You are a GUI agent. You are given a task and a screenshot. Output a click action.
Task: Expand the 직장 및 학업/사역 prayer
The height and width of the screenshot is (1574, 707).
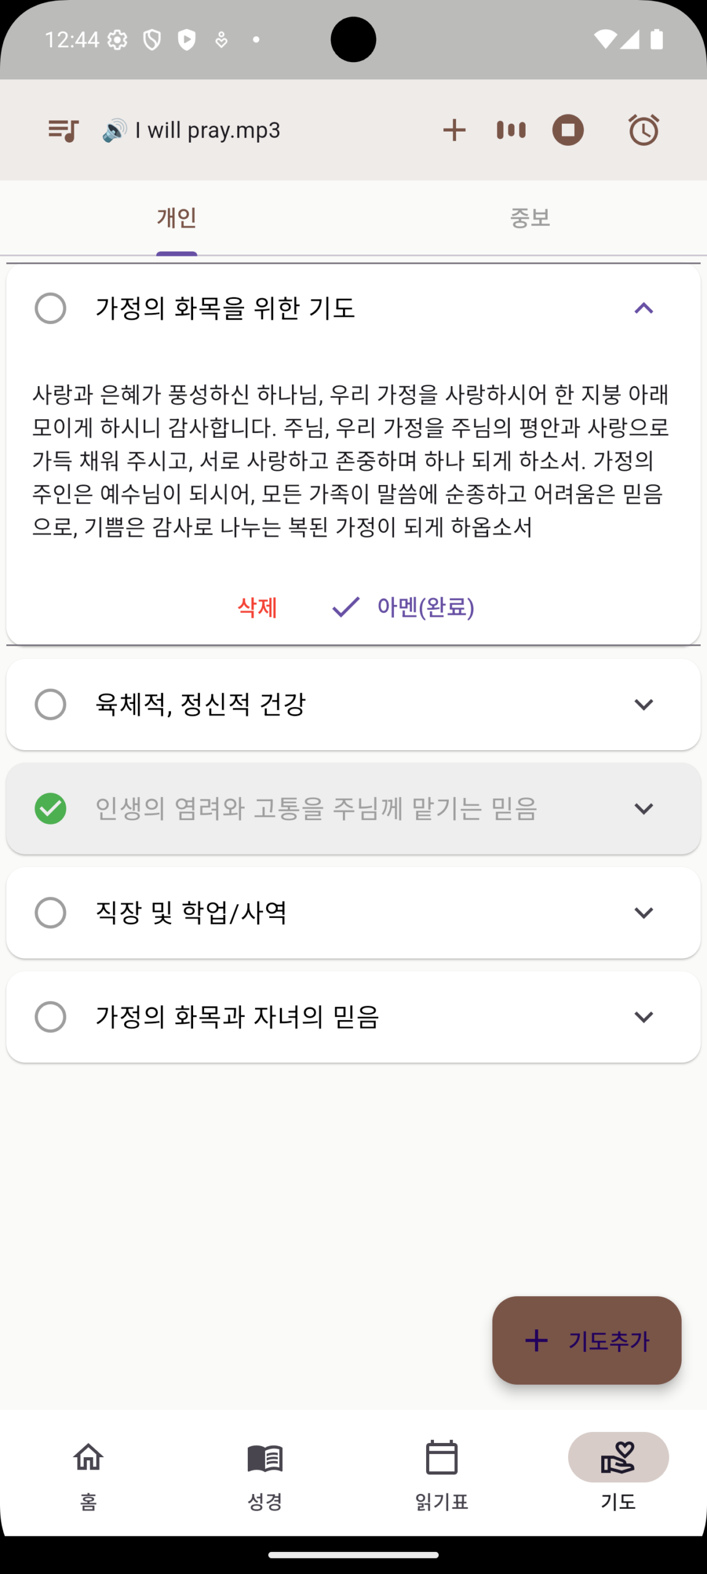[643, 913]
